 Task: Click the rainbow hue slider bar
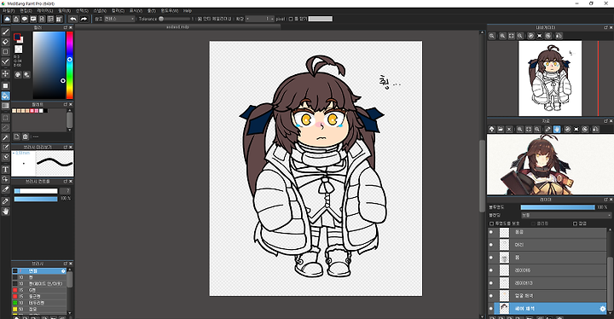coord(70,65)
